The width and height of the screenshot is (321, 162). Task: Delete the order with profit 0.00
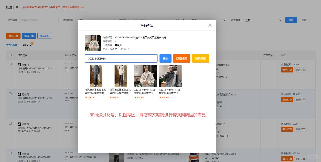300,129
